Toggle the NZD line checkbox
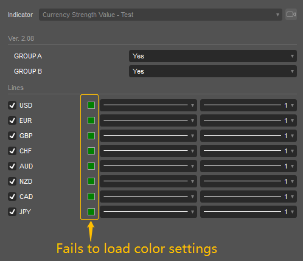Image resolution: width=303 pixels, height=261 pixels. click(x=12, y=181)
